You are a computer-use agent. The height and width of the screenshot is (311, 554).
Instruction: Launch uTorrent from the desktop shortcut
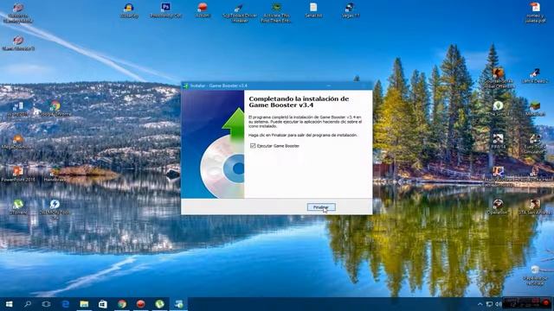pos(18,207)
